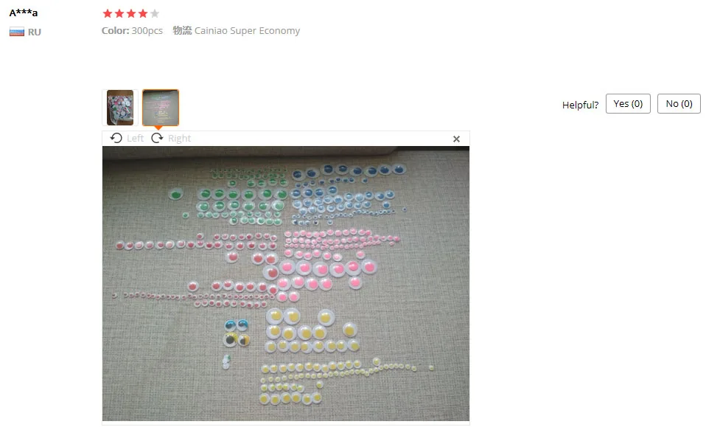The width and height of the screenshot is (706, 427).
Task: Click the third red rating star
Action: [131, 13]
